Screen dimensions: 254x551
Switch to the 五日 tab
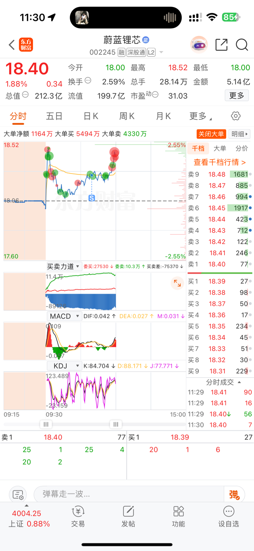pyautogui.click(x=54, y=116)
